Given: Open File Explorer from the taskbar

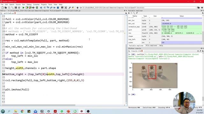Looking at the screenshot, I should tap(16, 111).
